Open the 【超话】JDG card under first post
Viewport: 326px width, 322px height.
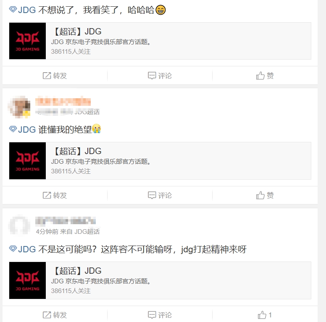pos(160,41)
